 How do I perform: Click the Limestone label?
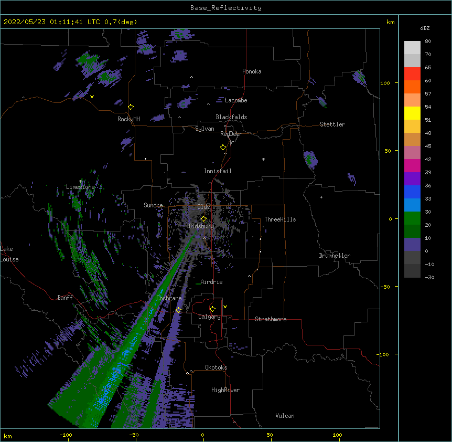pos(80,187)
